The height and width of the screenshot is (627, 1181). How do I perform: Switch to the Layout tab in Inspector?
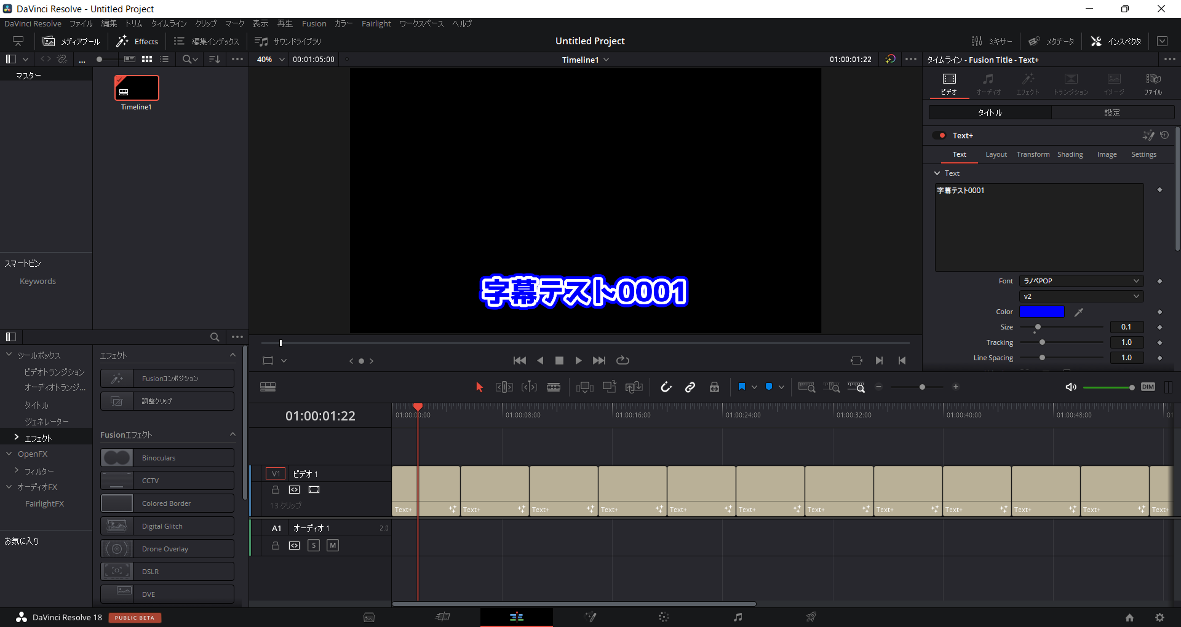point(996,155)
